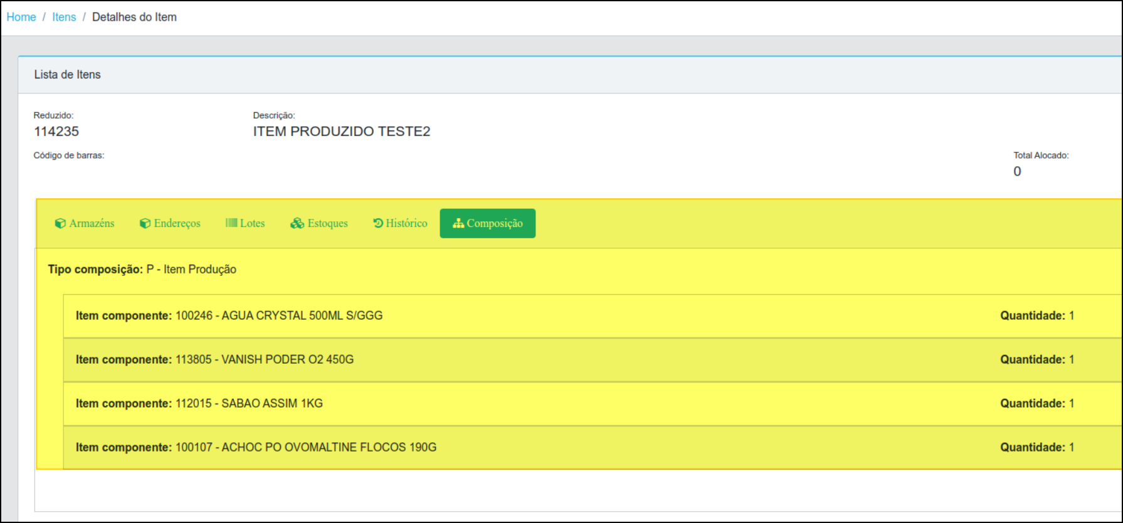The width and height of the screenshot is (1123, 523).
Task: Click the Composição hierarchy icon
Action: pos(458,223)
